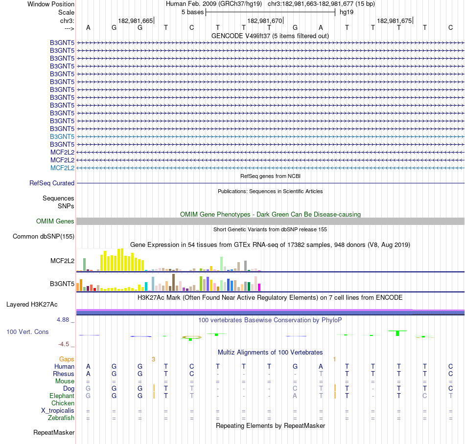
Task: Select the Rhesus alignment row label
Action: pyautogui.click(x=64, y=374)
